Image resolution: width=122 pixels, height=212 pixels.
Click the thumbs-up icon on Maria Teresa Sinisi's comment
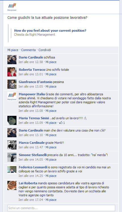tap(61, 123)
